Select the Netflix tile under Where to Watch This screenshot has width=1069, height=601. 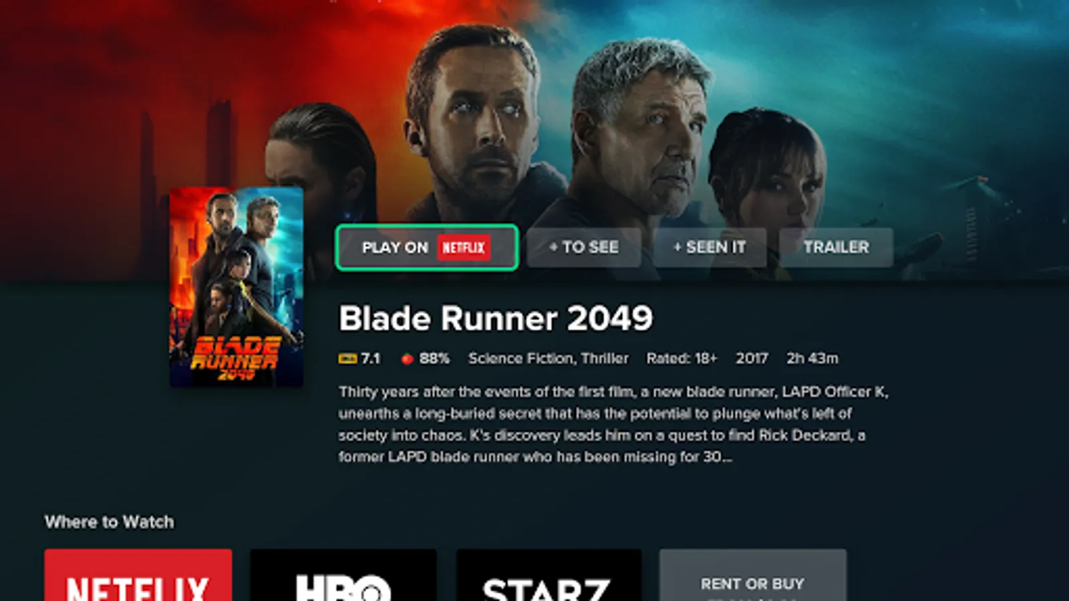coord(138,575)
